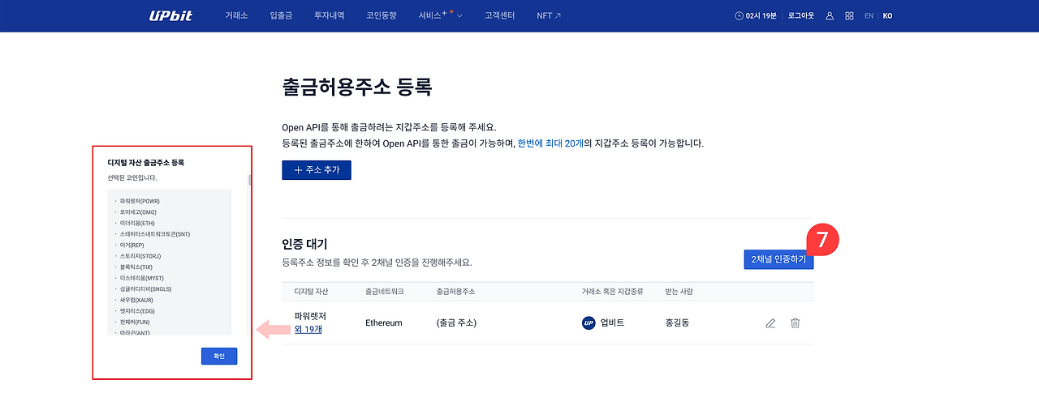Click the 인증 대기 section heading
This screenshot has width=1039, height=410.
304,244
